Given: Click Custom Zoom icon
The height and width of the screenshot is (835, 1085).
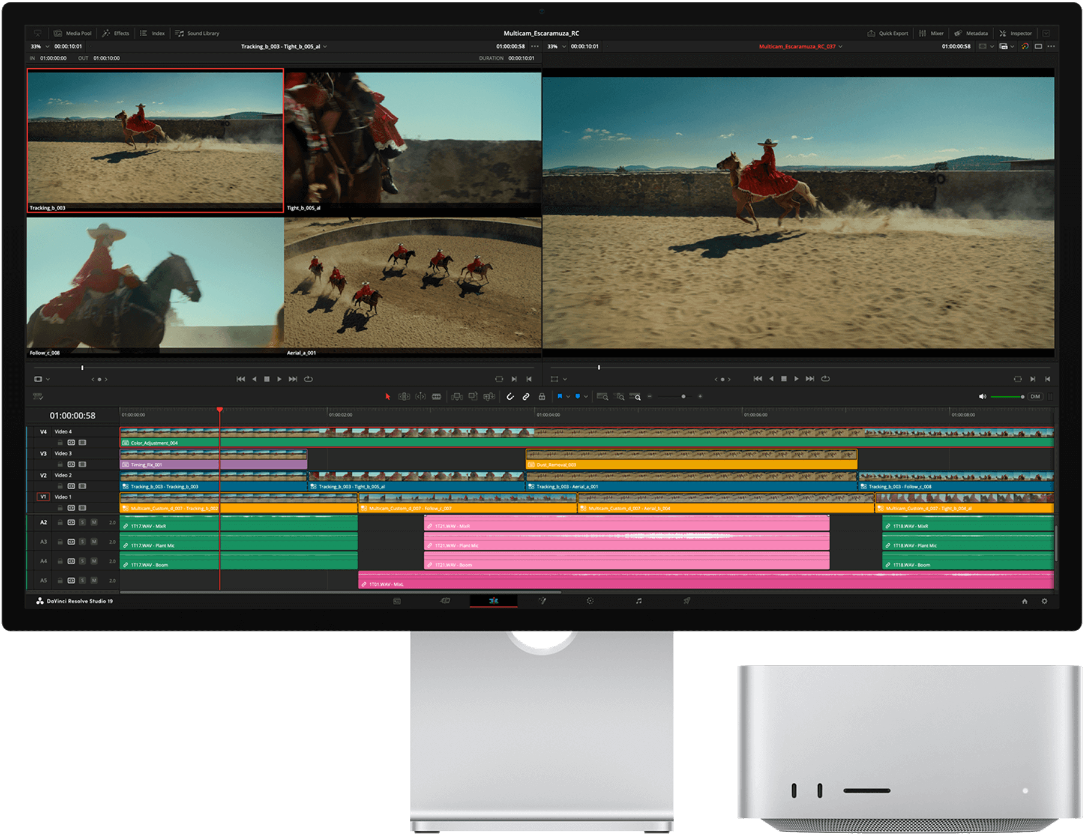Looking at the screenshot, I should point(636,397).
